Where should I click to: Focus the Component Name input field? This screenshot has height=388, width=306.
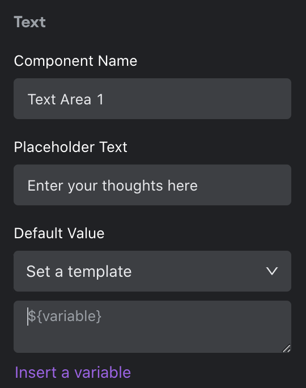[x=152, y=99]
